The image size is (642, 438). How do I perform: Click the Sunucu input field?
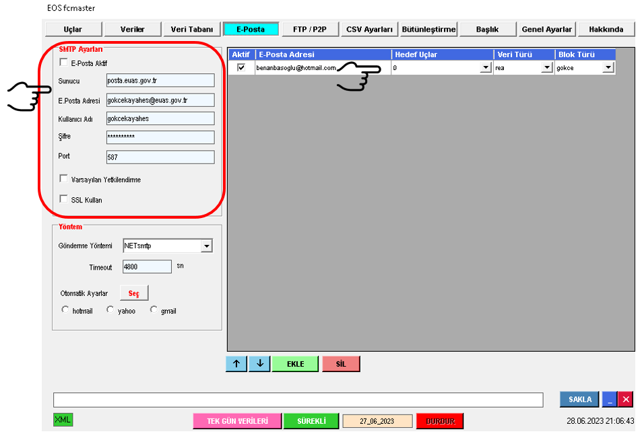[x=160, y=81]
